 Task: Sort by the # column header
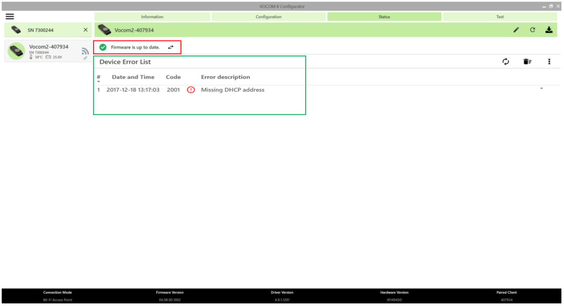point(99,77)
